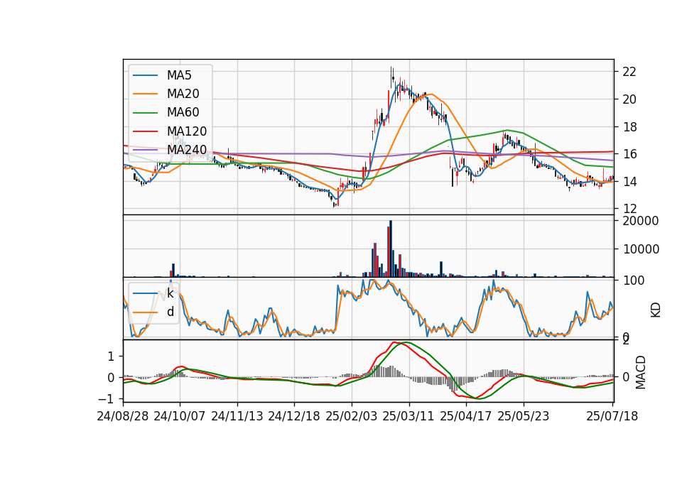Click the volume axis value 10000
The height and width of the screenshot is (490, 682).
[x=641, y=249]
